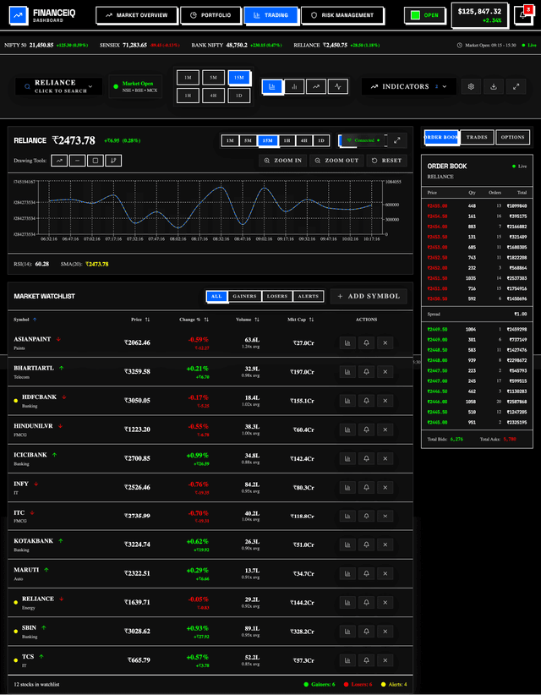541x695 pixels.
Task: Sort watchlist by Price column
Action: 140,320
